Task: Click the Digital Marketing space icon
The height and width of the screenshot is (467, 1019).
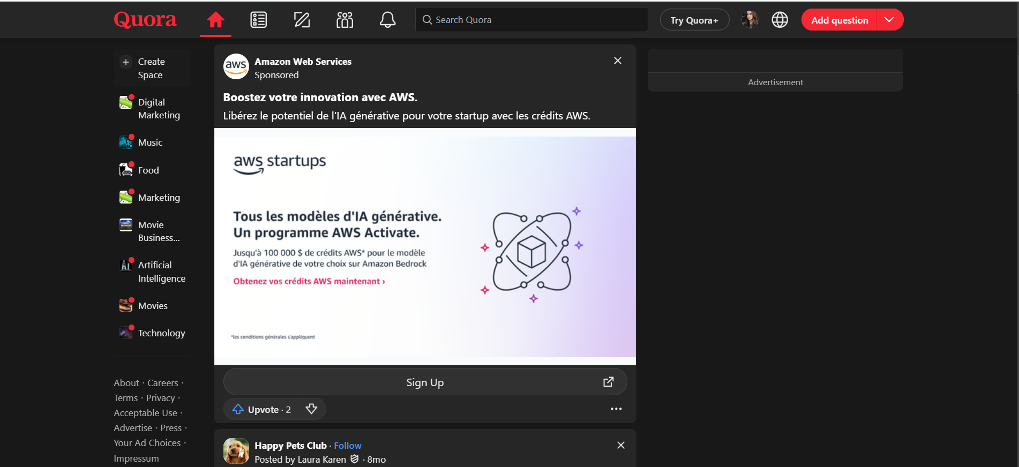Action: (x=126, y=102)
